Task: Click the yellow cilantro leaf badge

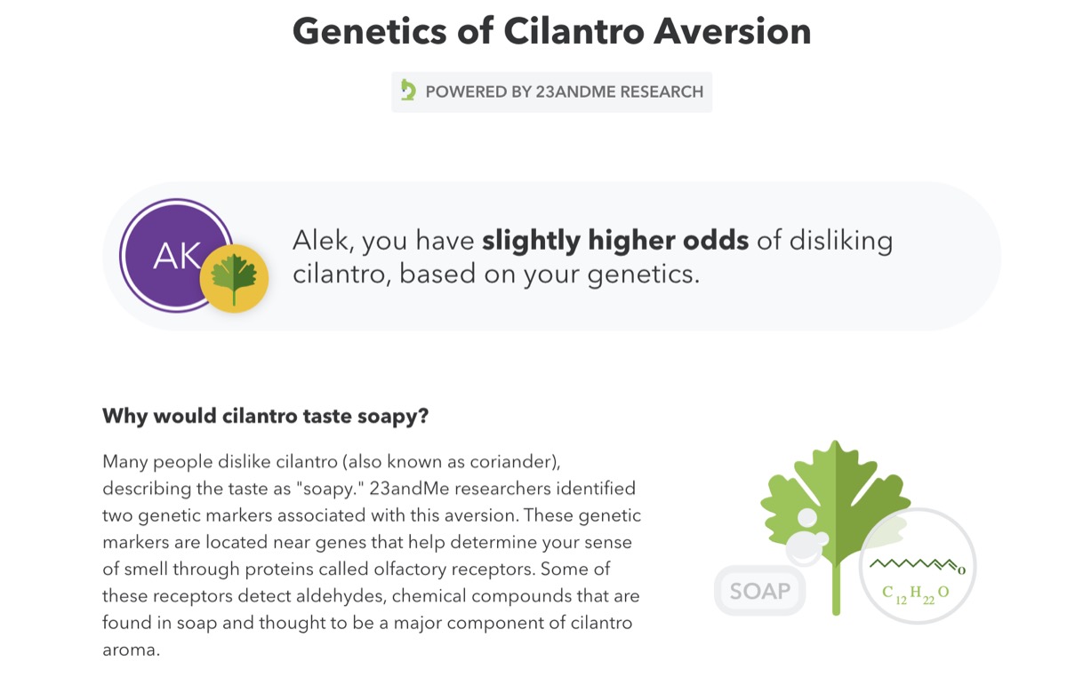Action: click(234, 278)
